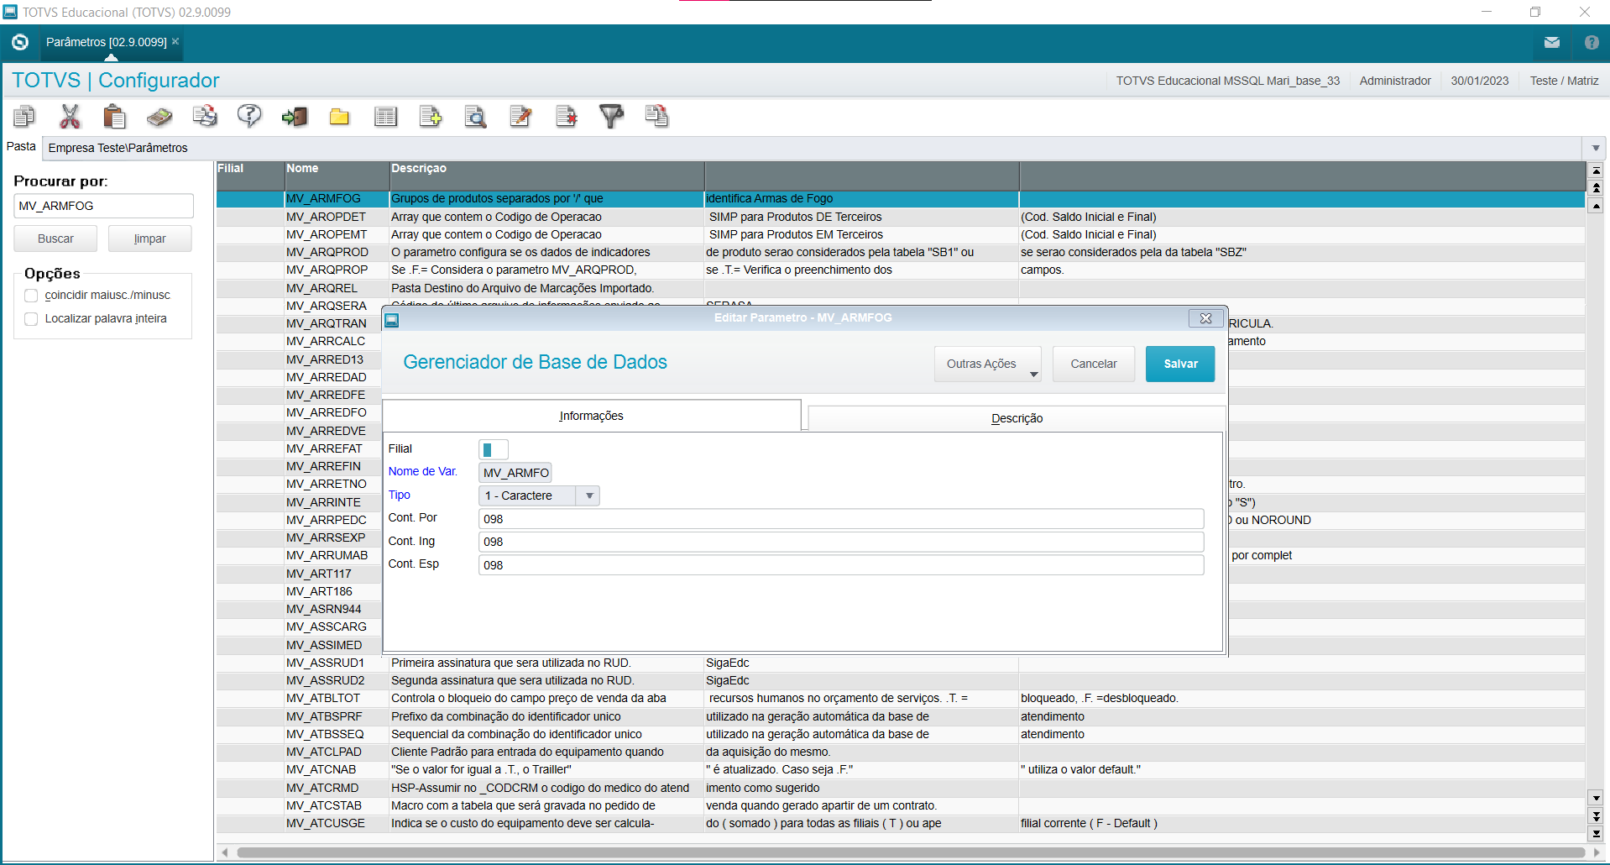
Task: Page down using the double down arrow
Action: 1597,815
